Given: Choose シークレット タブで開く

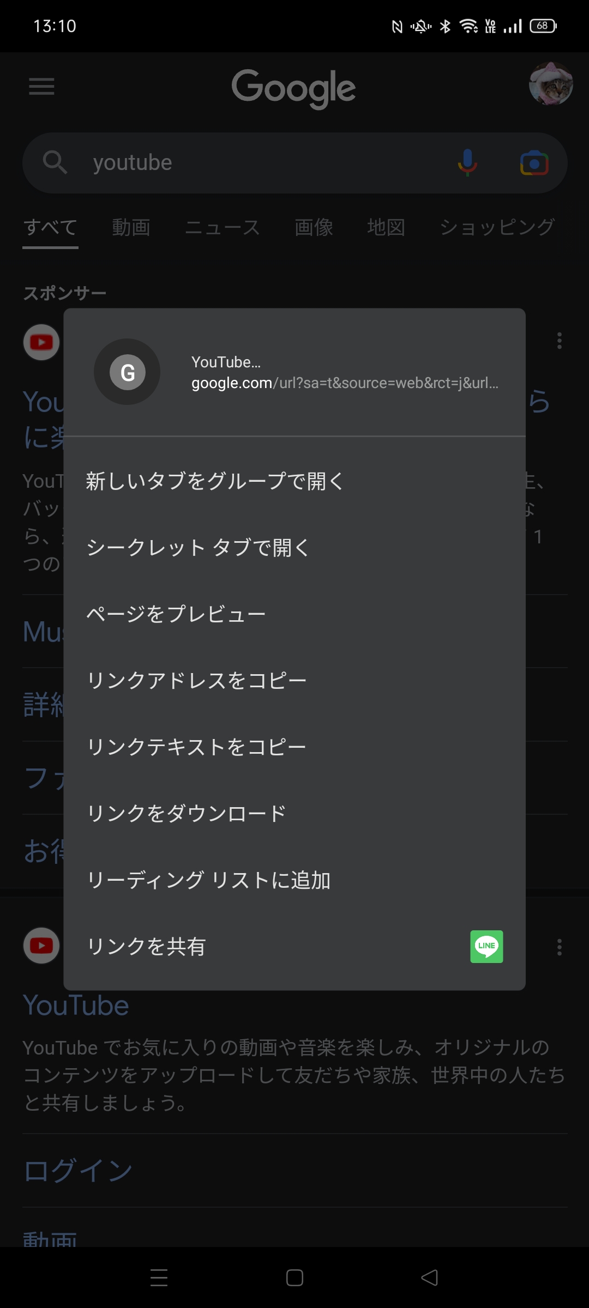Looking at the screenshot, I should pyautogui.click(x=199, y=548).
